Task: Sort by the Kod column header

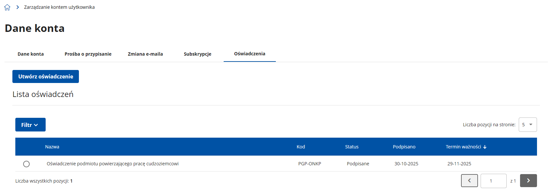Action: 301,147
